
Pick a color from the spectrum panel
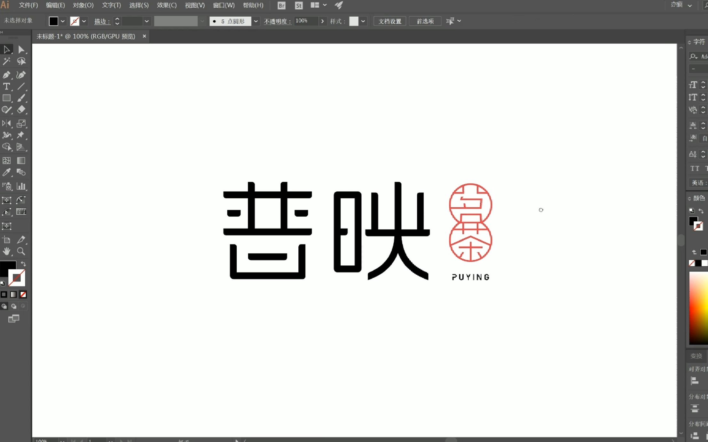click(699, 307)
